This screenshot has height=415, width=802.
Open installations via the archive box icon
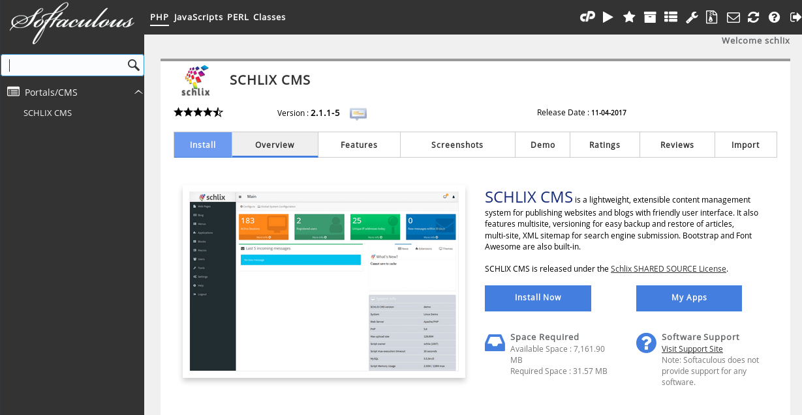pyautogui.click(x=650, y=18)
